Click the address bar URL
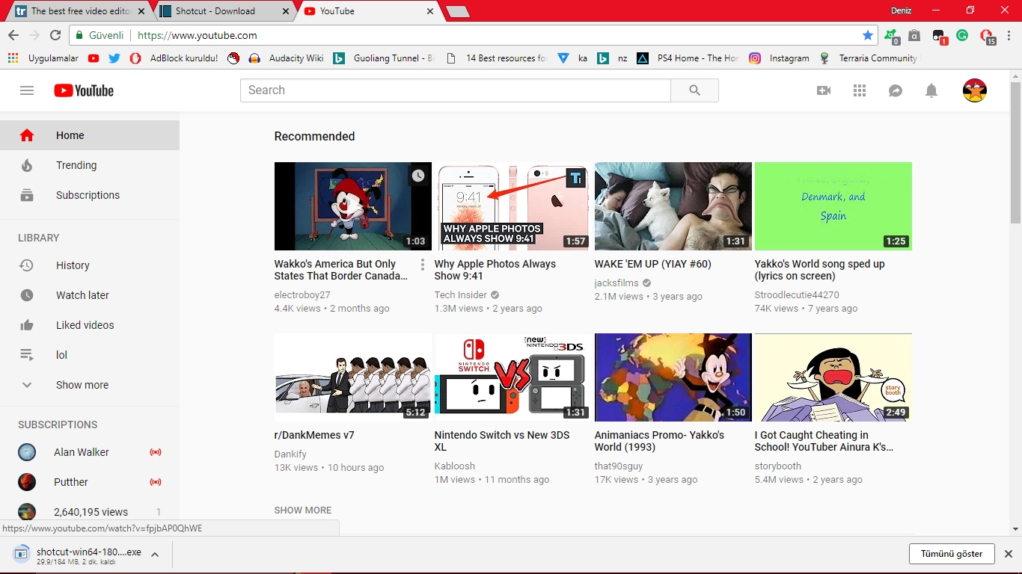This screenshot has width=1022, height=574. click(x=198, y=35)
